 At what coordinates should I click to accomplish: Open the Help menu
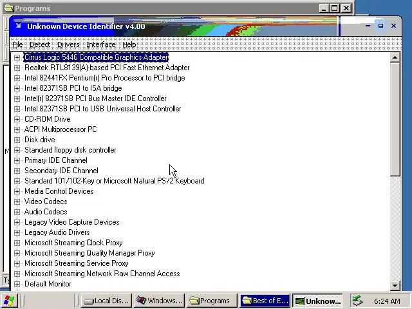click(129, 44)
